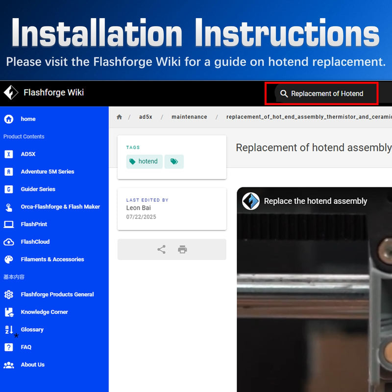Image resolution: width=392 pixels, height=392 pixels.
Task: Open Flashforge Products General page
Action: click(57, 294)
